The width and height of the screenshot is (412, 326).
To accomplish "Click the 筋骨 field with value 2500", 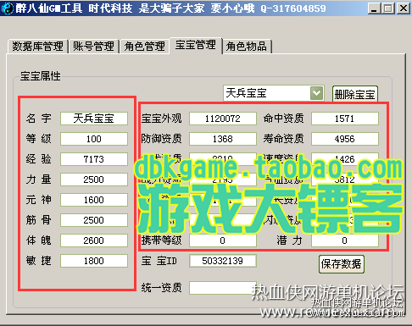I will [94, 220].
